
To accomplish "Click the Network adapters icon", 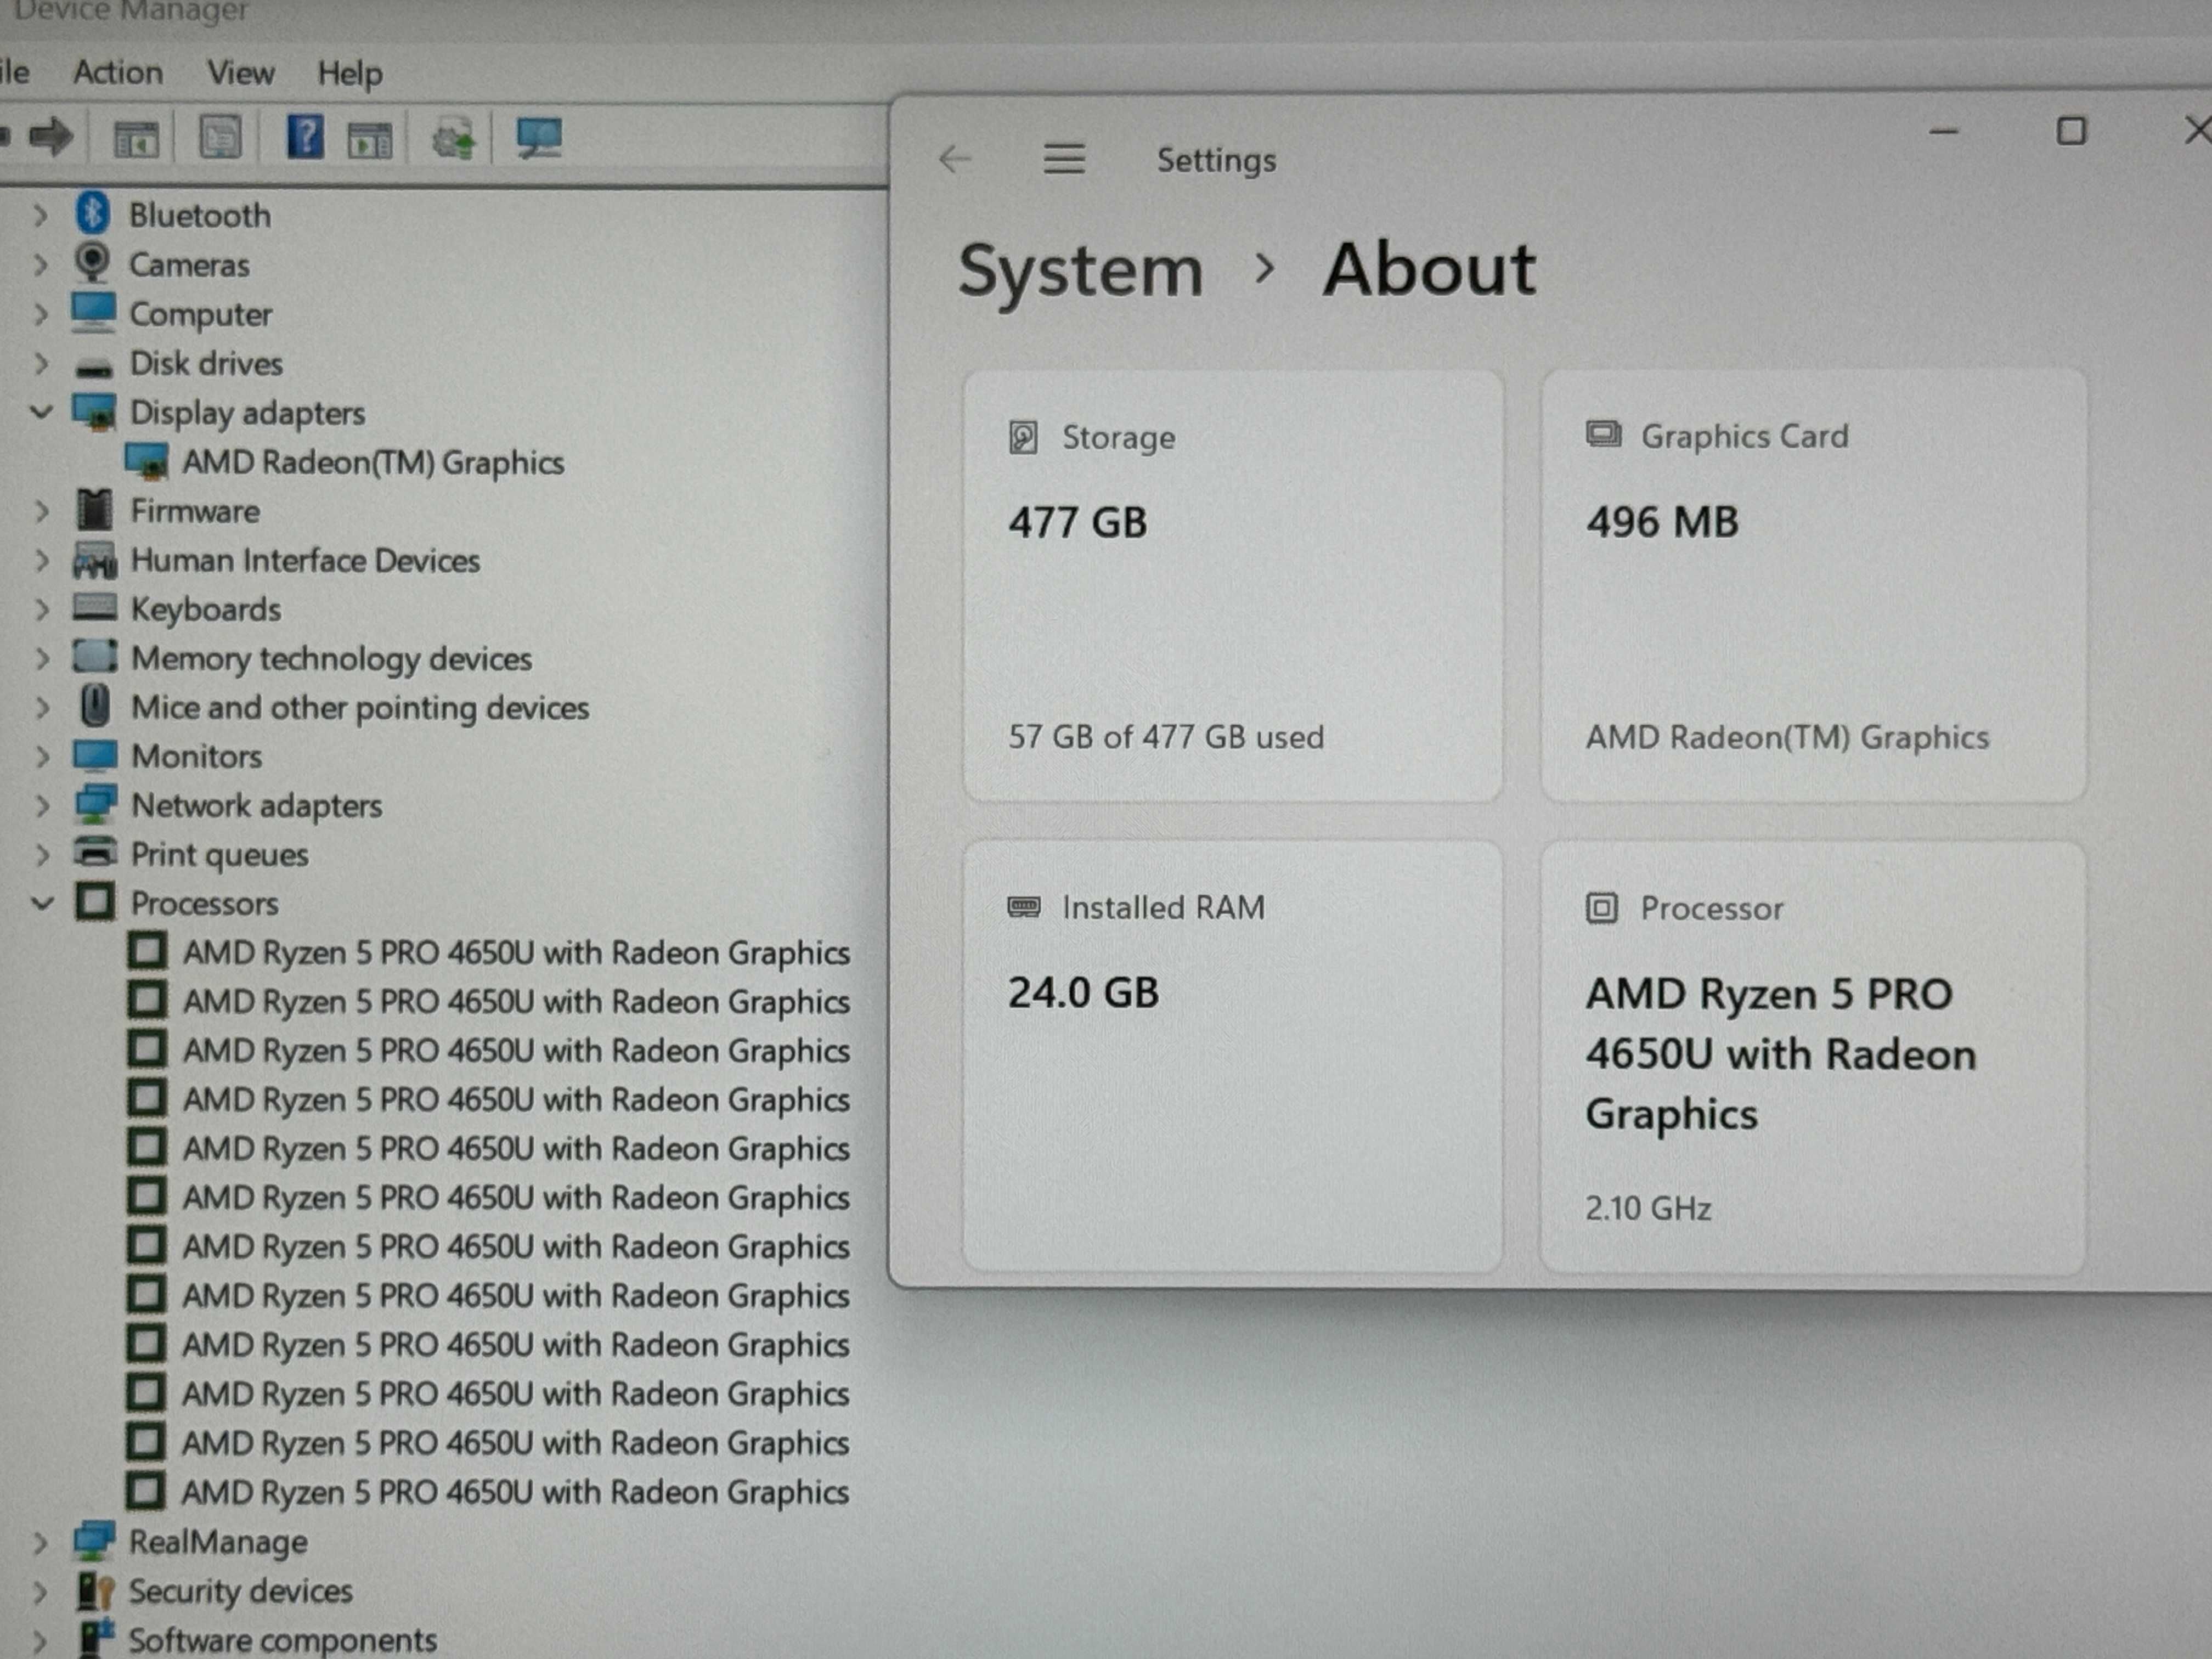I will click(95, 804).
